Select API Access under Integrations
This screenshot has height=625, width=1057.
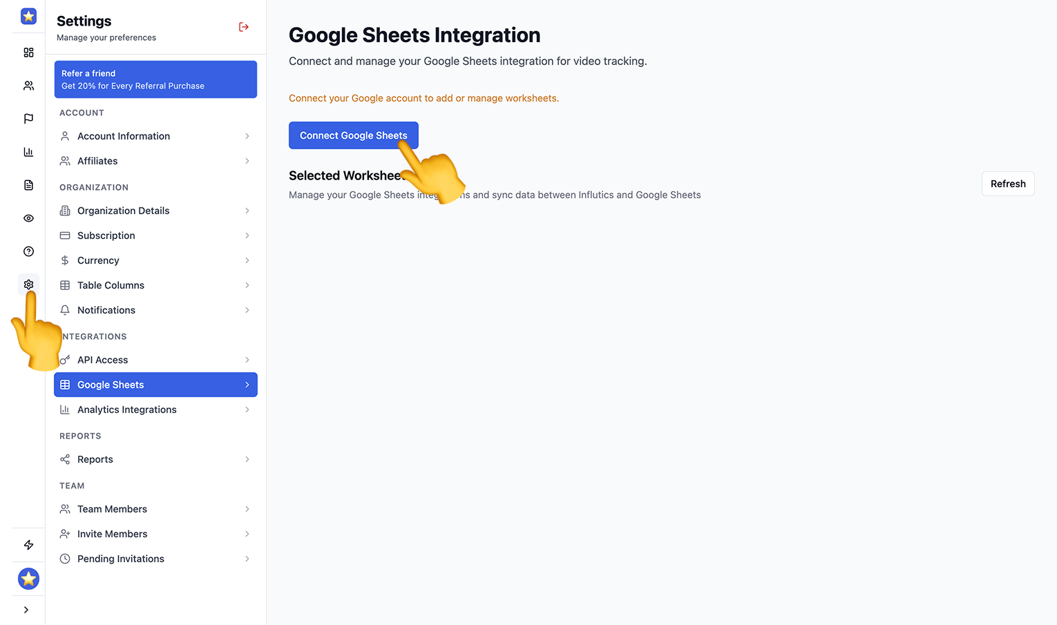point(155,360)
